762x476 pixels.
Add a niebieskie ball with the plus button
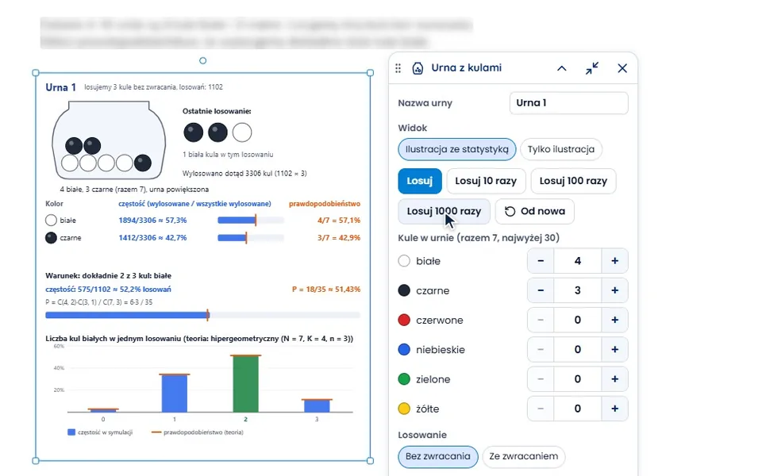point(614,350)
